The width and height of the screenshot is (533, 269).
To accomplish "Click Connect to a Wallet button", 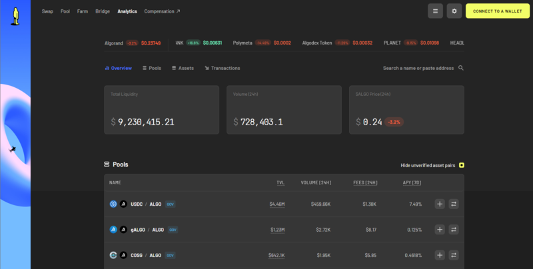I will [x=497, y=11].
